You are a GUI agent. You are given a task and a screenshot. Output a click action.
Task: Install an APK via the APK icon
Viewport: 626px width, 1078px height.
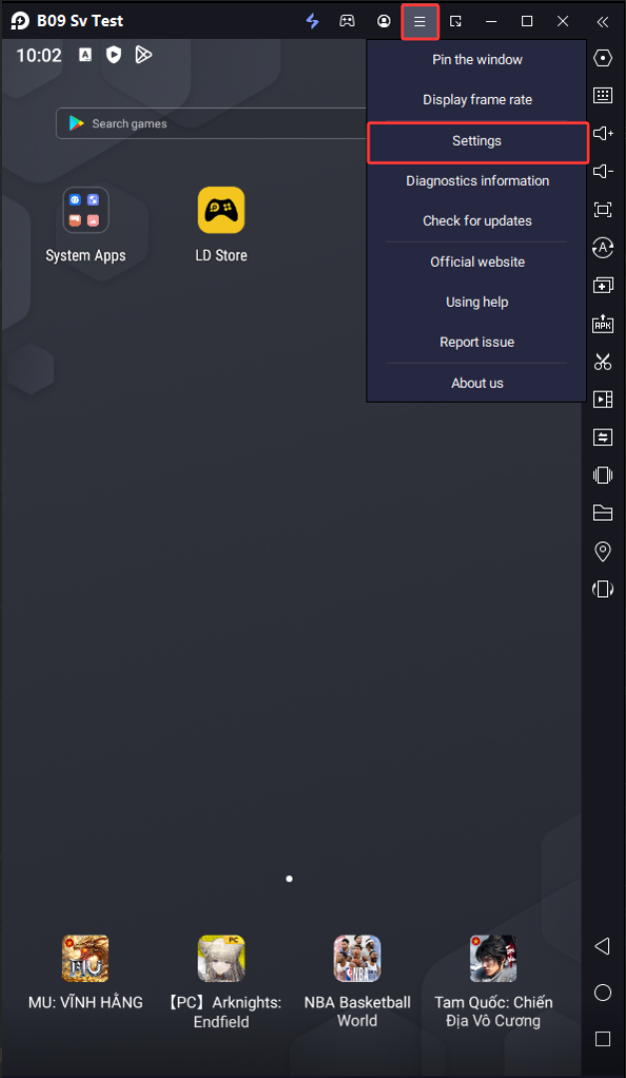602,324
